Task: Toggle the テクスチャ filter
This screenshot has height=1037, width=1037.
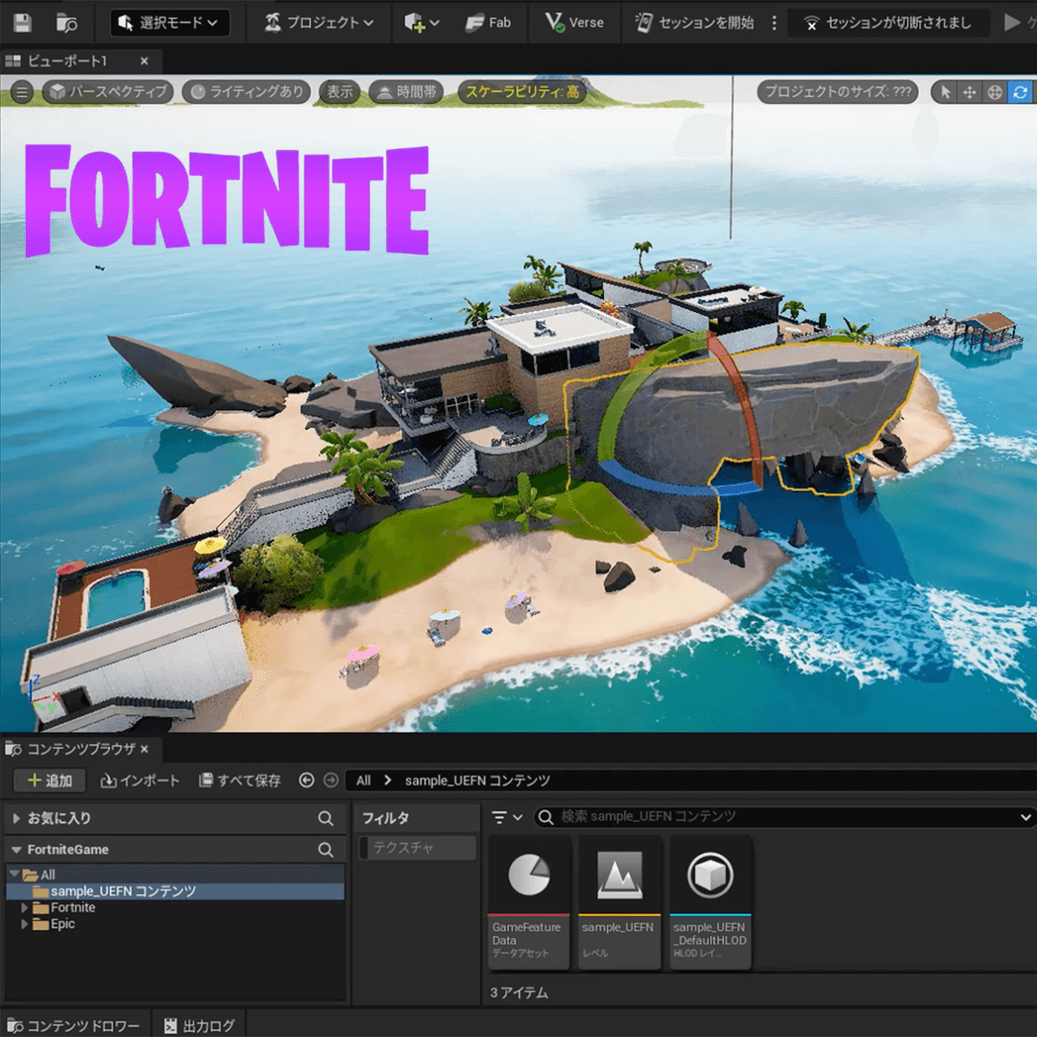Action: [418, 848]
